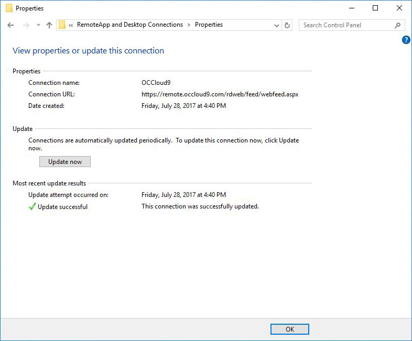The image size is (412, 341).
Task: Click the Update now button
Action: click(65, 162)
